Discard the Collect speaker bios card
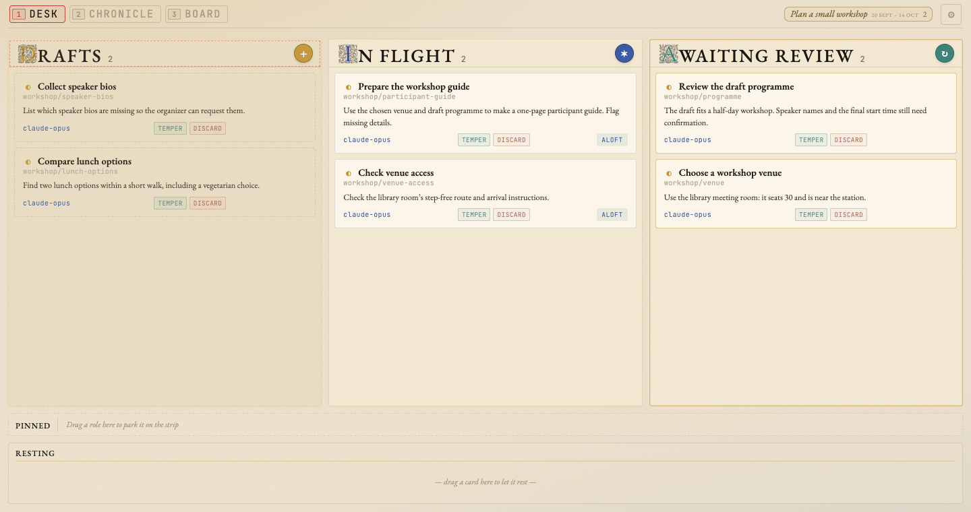Image resolution: width=971 pixels, height=512 pixels. (x=208, y=129)
